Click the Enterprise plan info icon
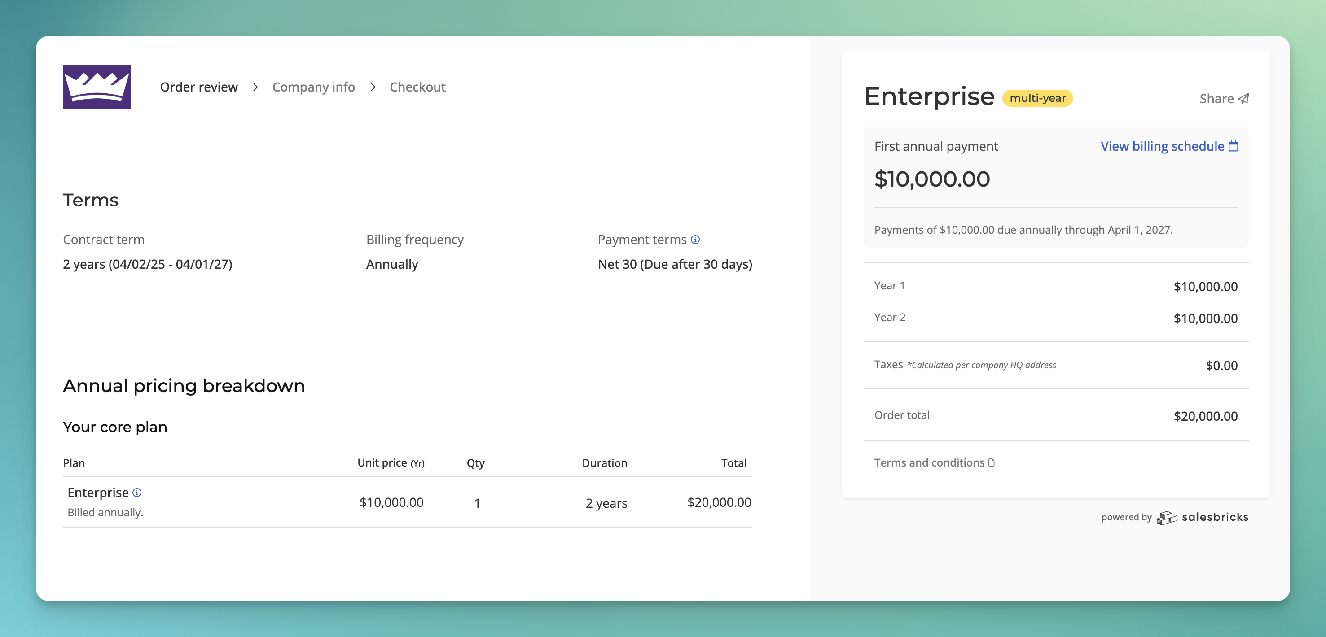1326x637 pixels. [137, 493]
